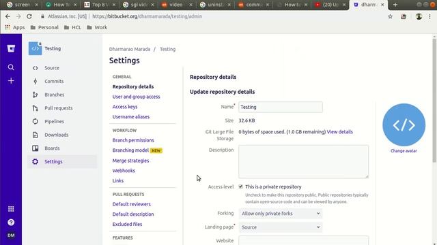This screenshot has height=245, width=437.
Task: Open the Apps bookmarks shortcut
Action: click(x=15, y=27)
